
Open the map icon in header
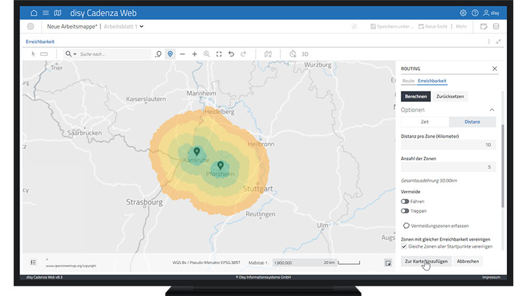point(58,13)
